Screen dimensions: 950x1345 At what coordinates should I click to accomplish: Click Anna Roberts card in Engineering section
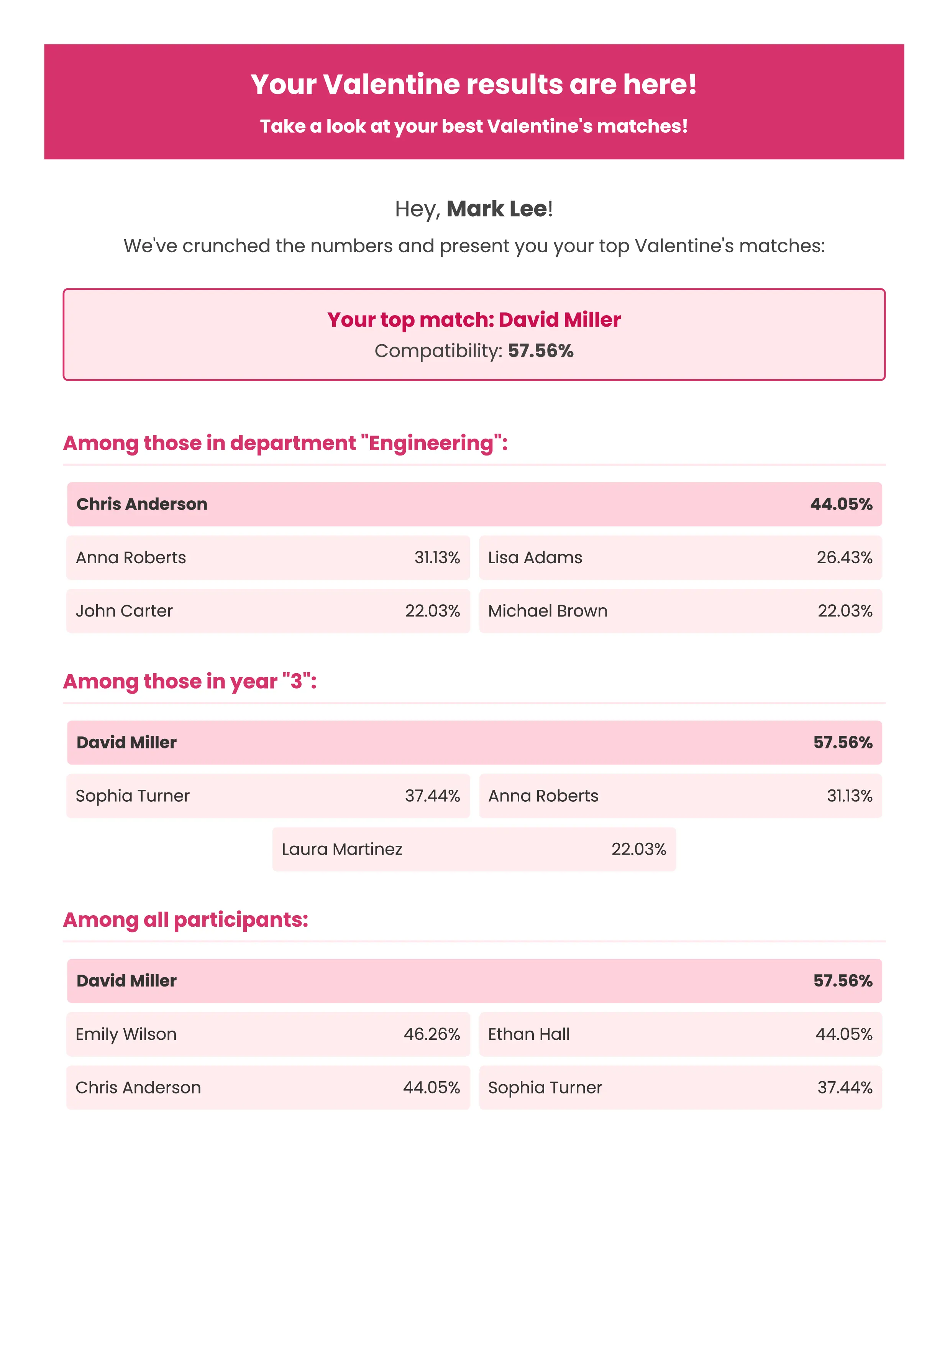[x=268, y=557]
